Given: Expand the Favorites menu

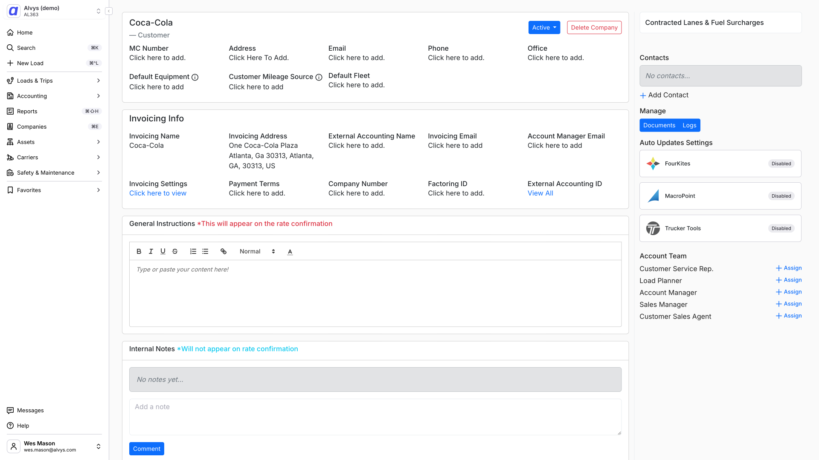Looking at the screenshot, I should point(54,190).
